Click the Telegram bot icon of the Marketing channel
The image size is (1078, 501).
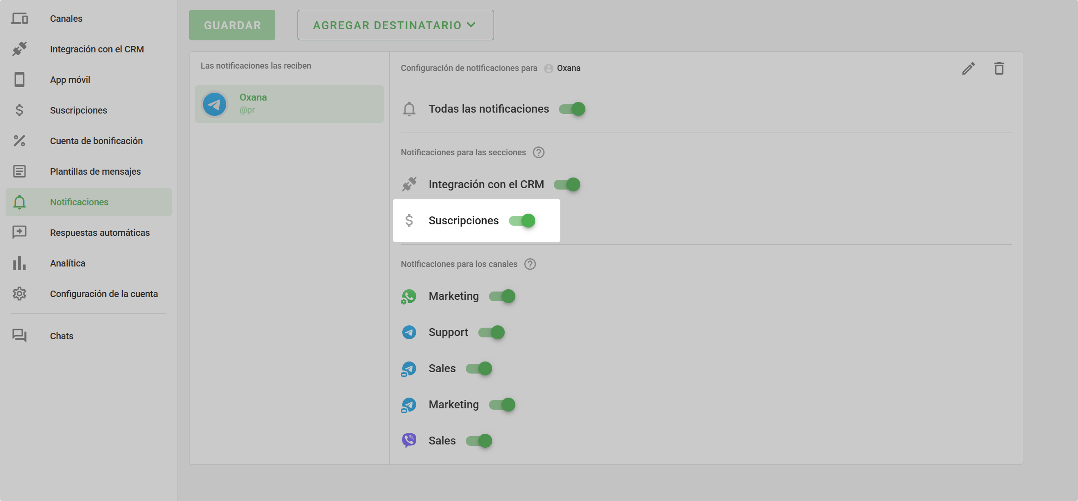pyautogui.click(x=409, y=405)
